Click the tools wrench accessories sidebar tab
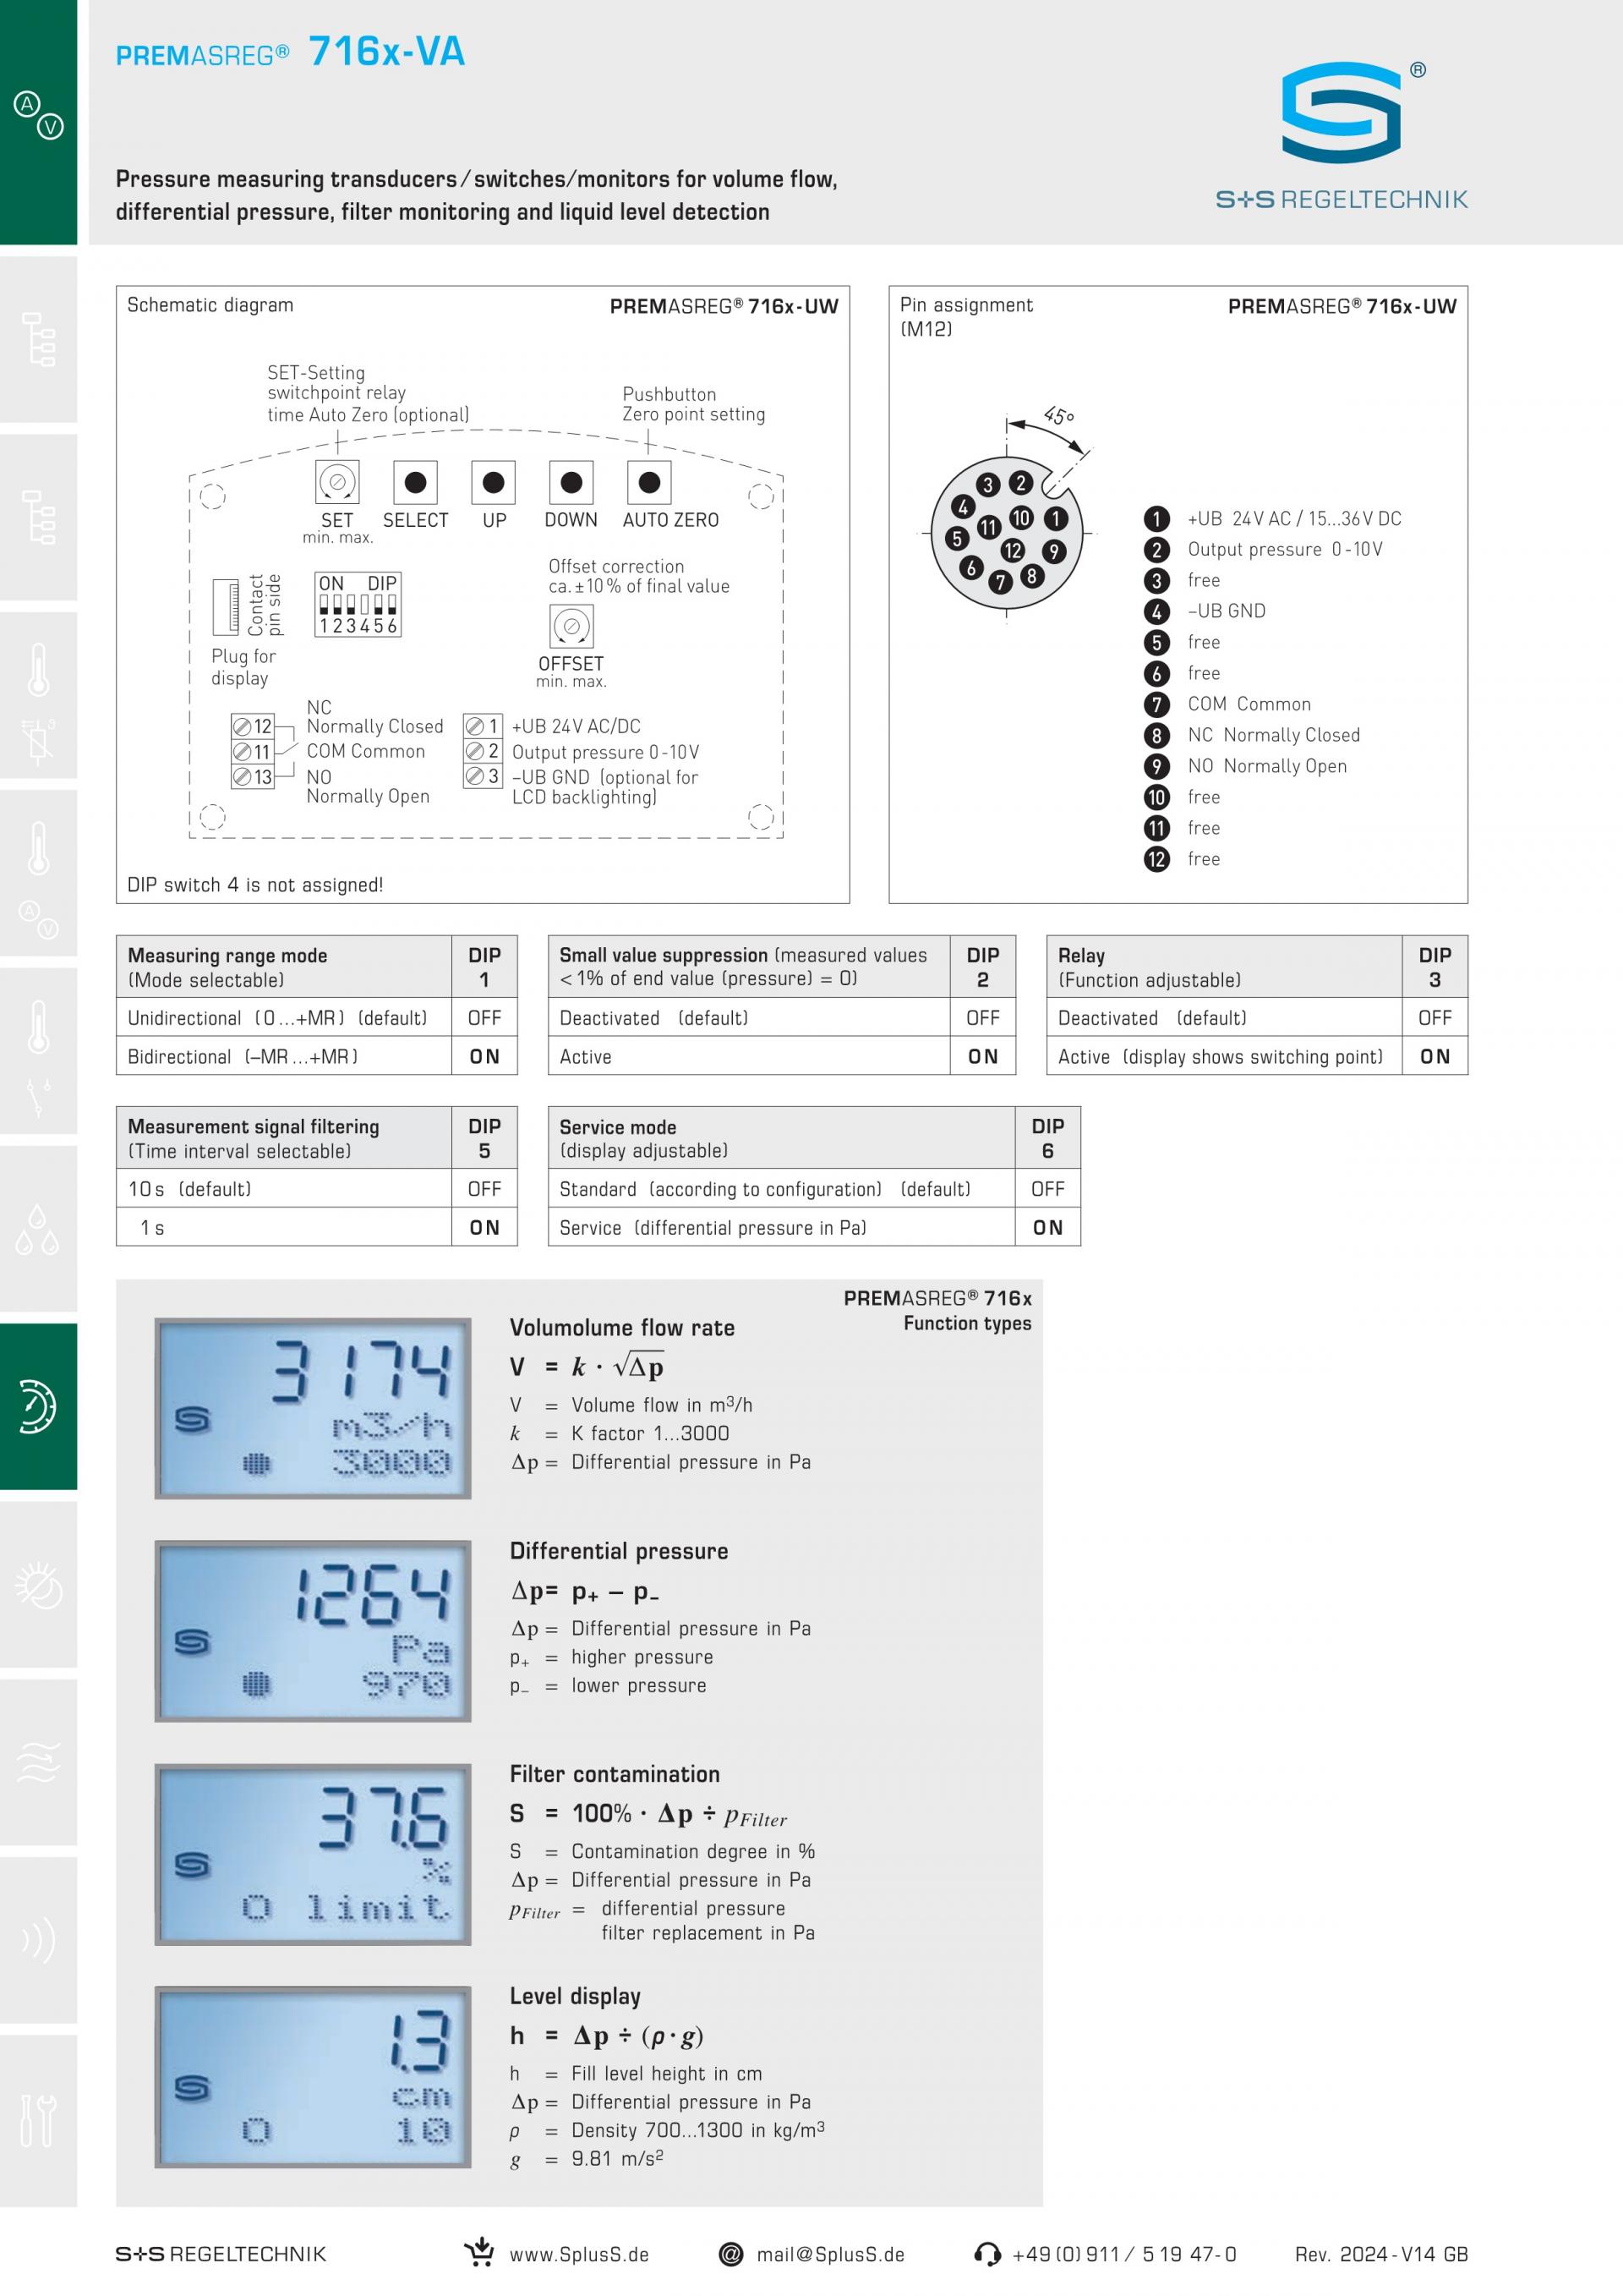Image resolution: width=1623 pixels, height=2296 pixels. tap(38, 2118)
